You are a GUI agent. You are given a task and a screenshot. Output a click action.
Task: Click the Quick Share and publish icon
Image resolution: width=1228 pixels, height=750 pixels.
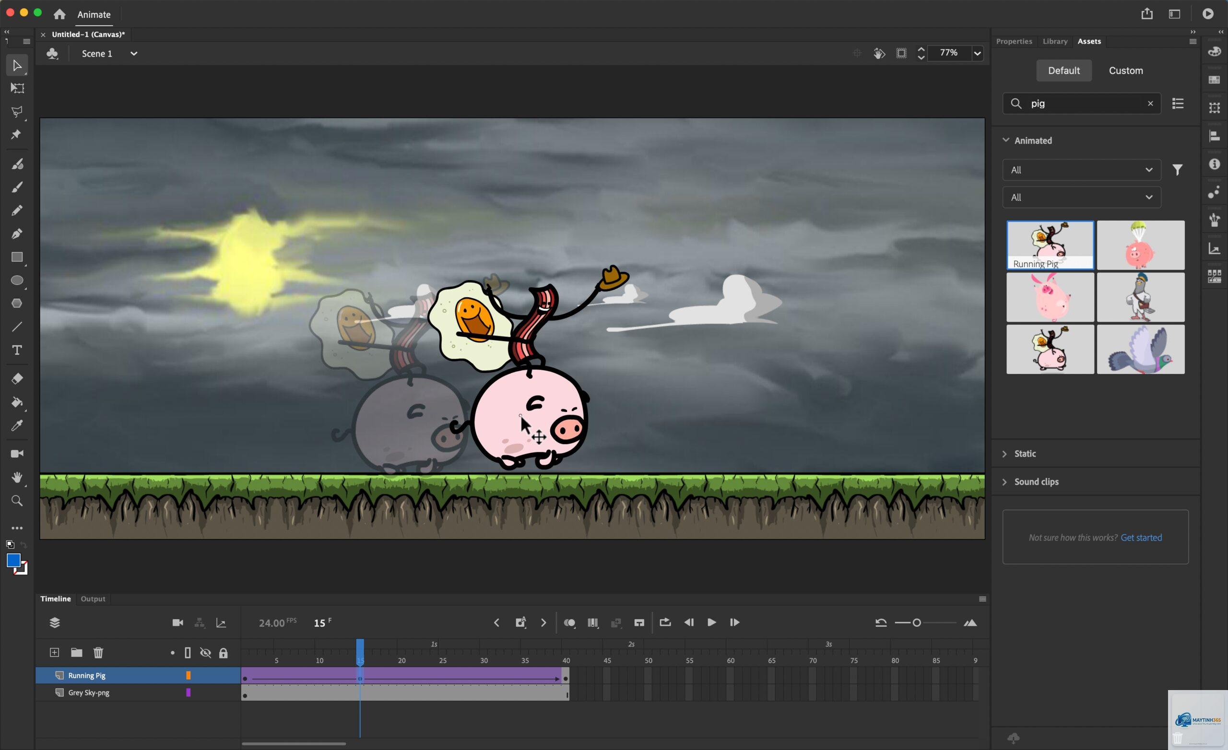pos(1147,13)
